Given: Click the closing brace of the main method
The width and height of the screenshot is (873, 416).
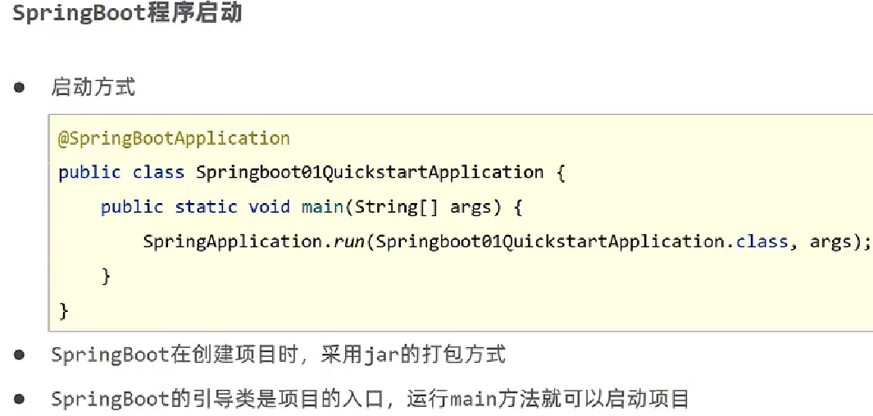Looking at the screenshot, I should click(x=106, y=277).
